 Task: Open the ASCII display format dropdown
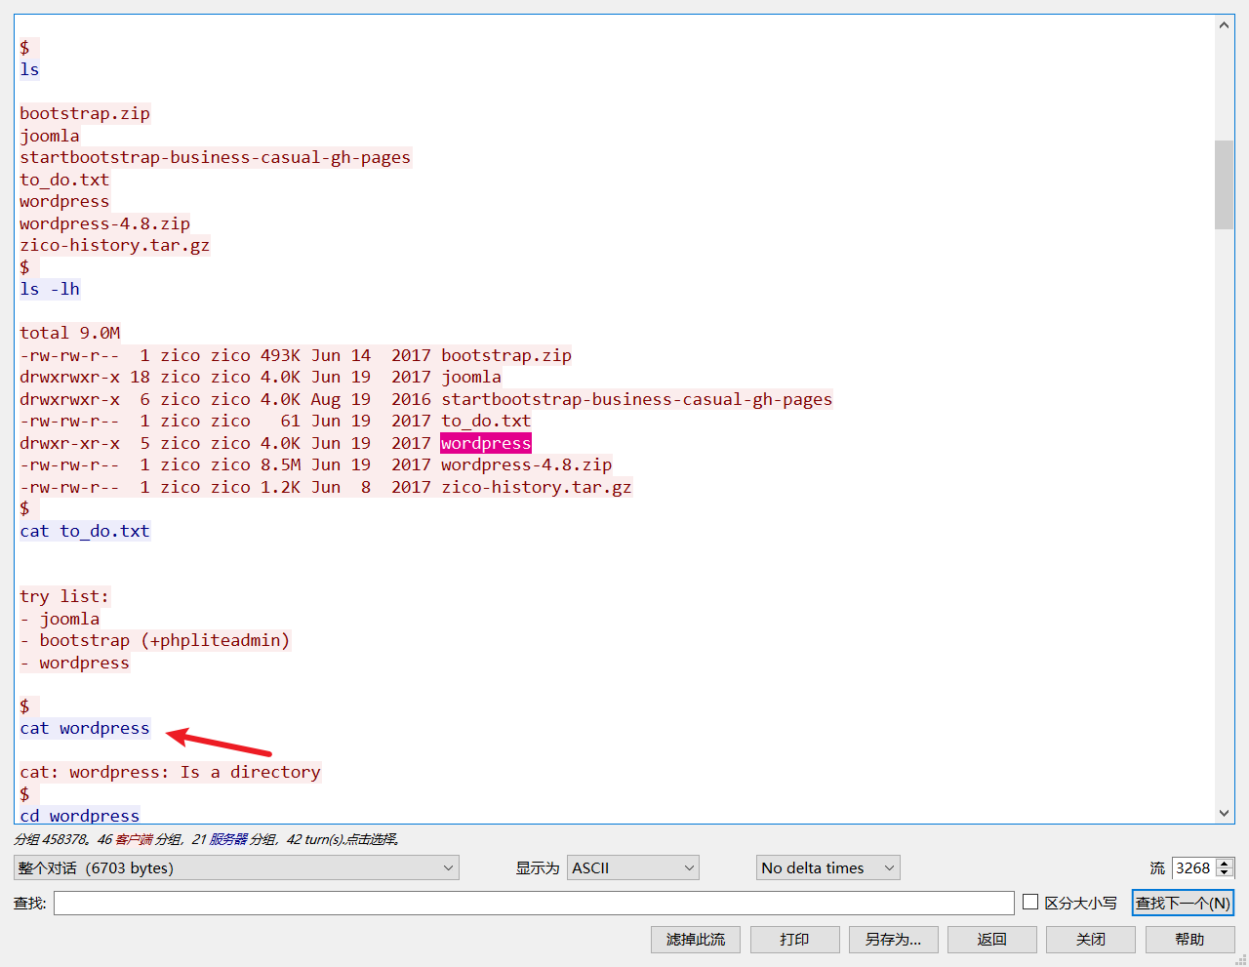(x=633, y=867)
